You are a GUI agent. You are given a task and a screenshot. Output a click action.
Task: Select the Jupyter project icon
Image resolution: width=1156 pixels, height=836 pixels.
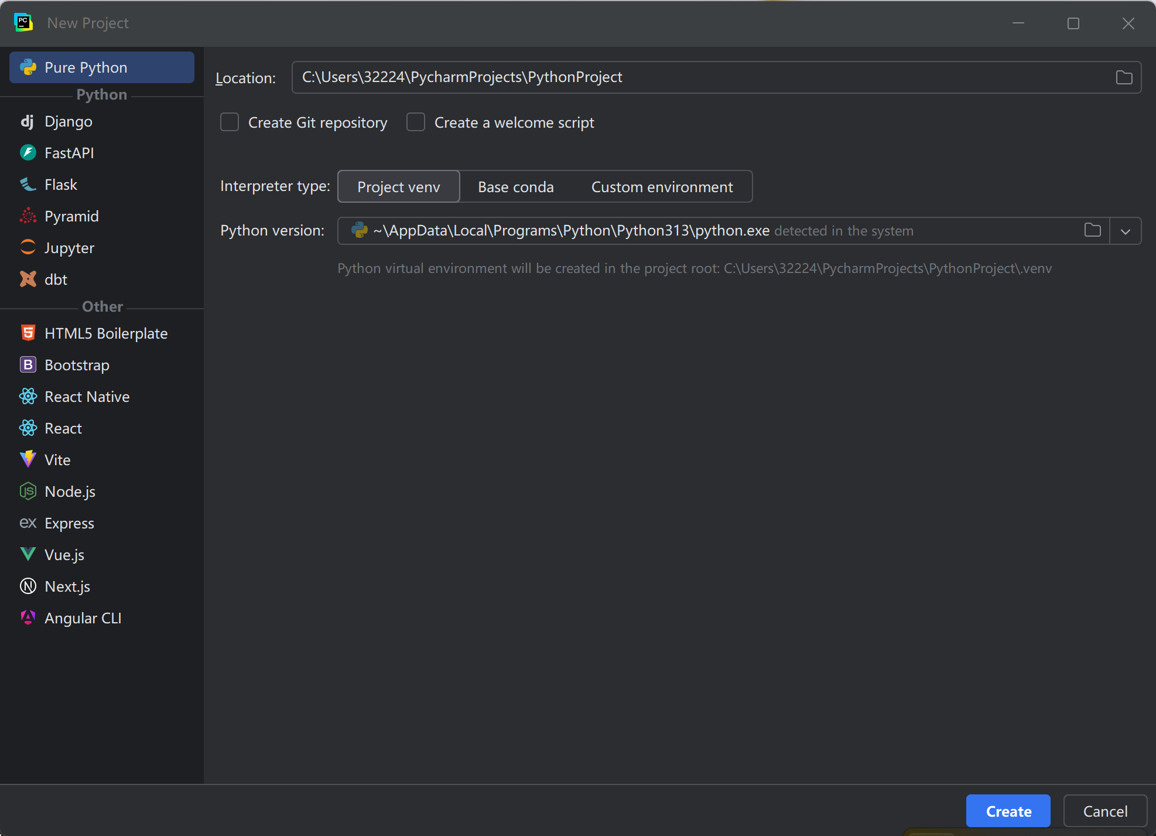click(x=69, y=247)
